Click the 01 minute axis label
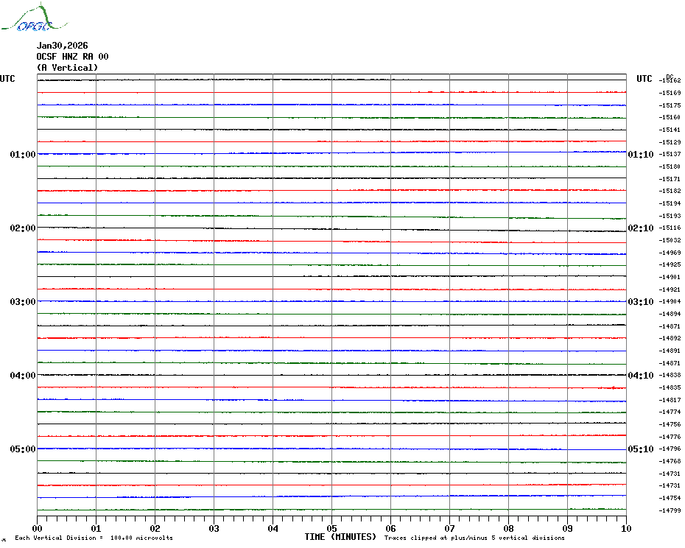685x548 pixels. point(96,528)
